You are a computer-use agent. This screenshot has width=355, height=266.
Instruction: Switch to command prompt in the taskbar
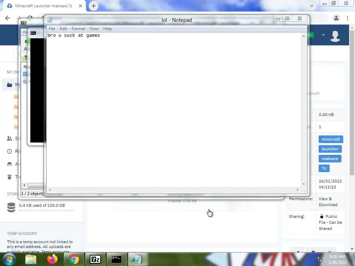(116, 259)
